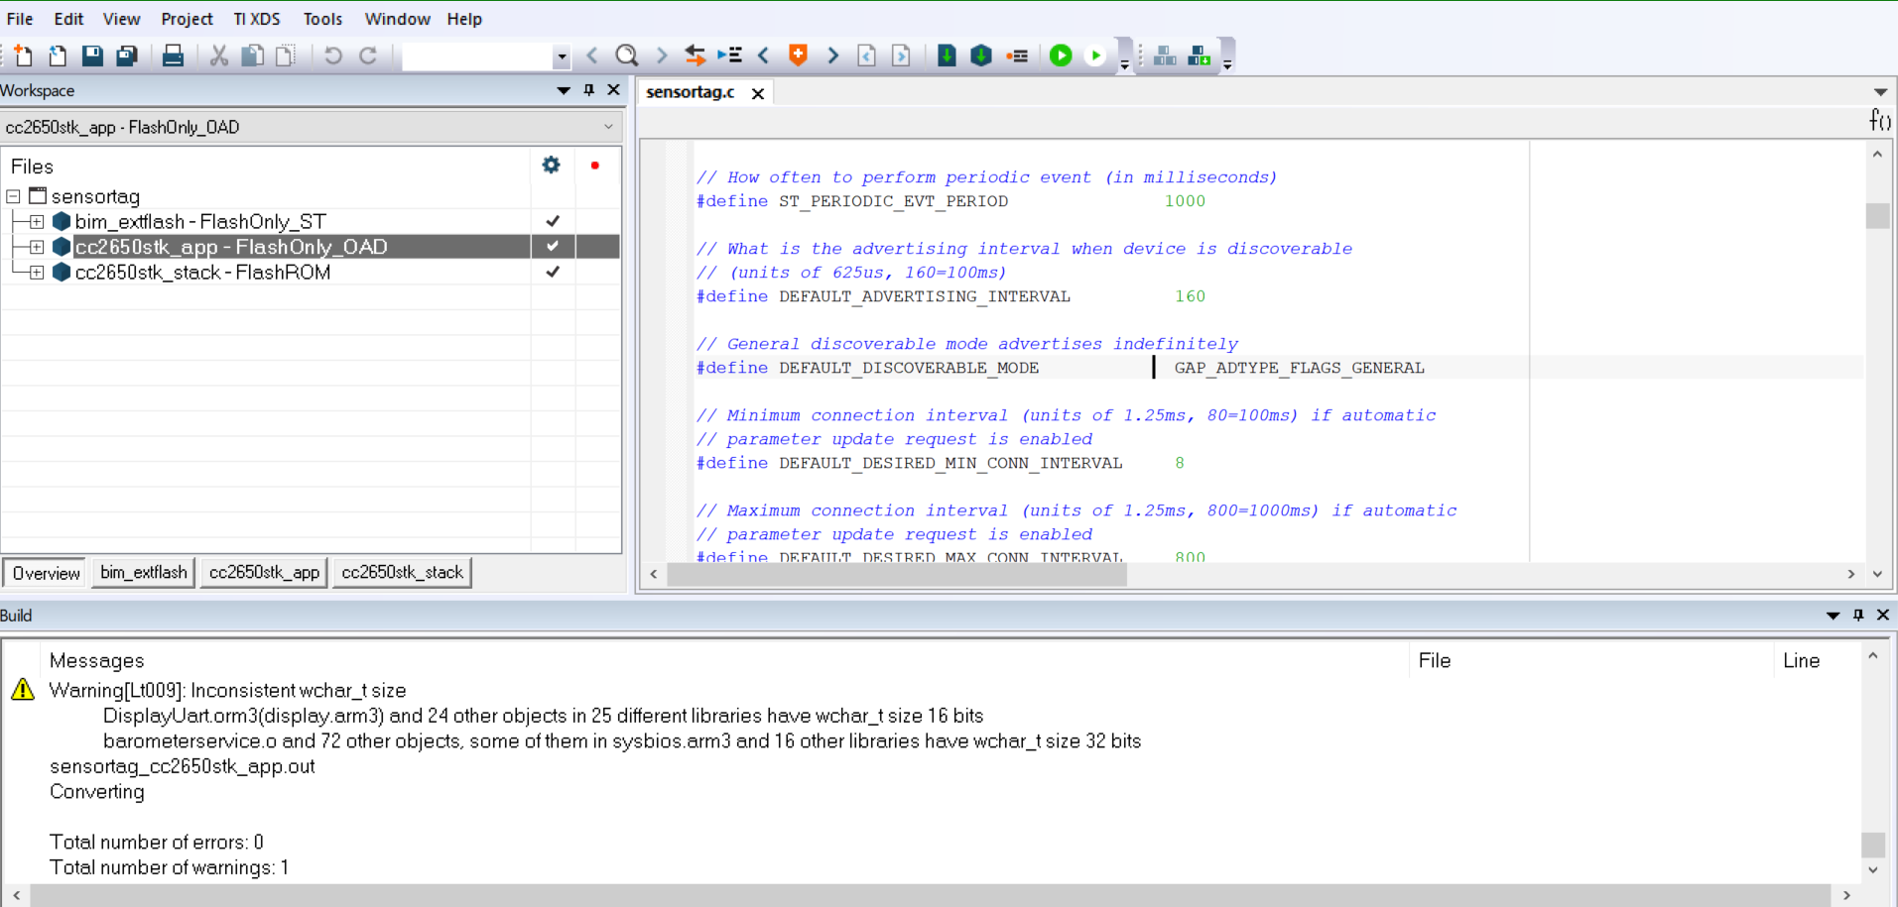The image size is (1898, 907).
Task: Toggle the bim_extflash project check mark
Action: (x=553, y=221)
